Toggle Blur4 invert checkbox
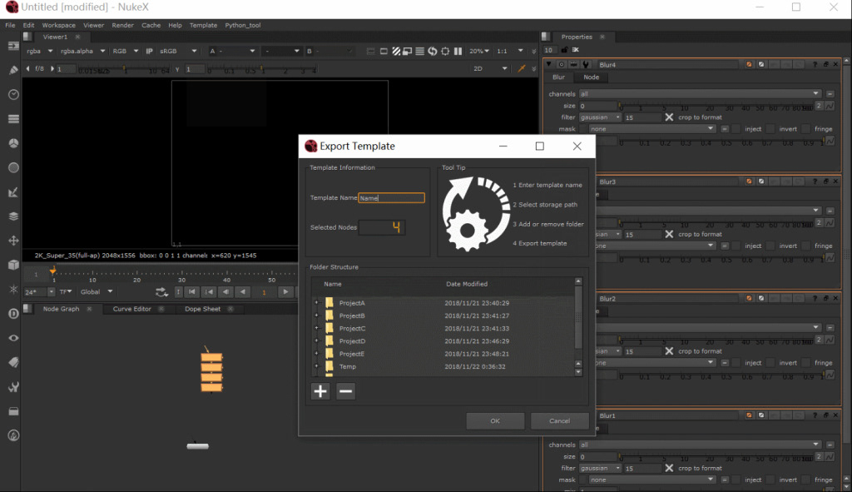This screenshot has width=852, height=492. (770, 129)
